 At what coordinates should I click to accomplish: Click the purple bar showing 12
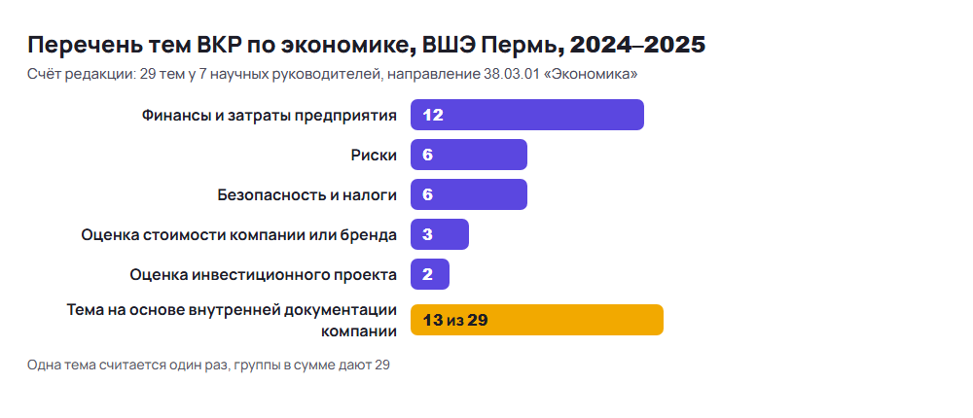tap(526, 115)
